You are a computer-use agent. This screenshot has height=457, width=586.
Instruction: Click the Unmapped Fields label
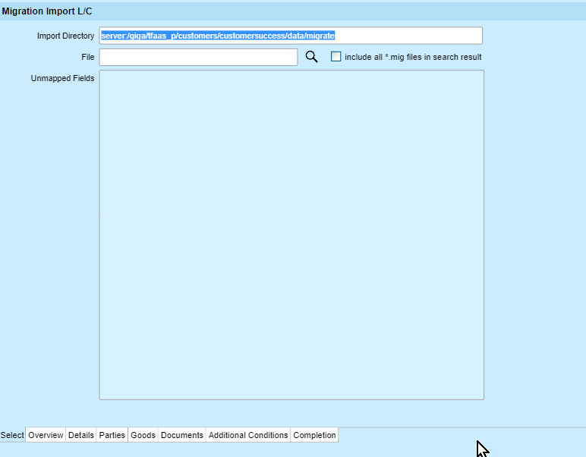tap(62, 78)
